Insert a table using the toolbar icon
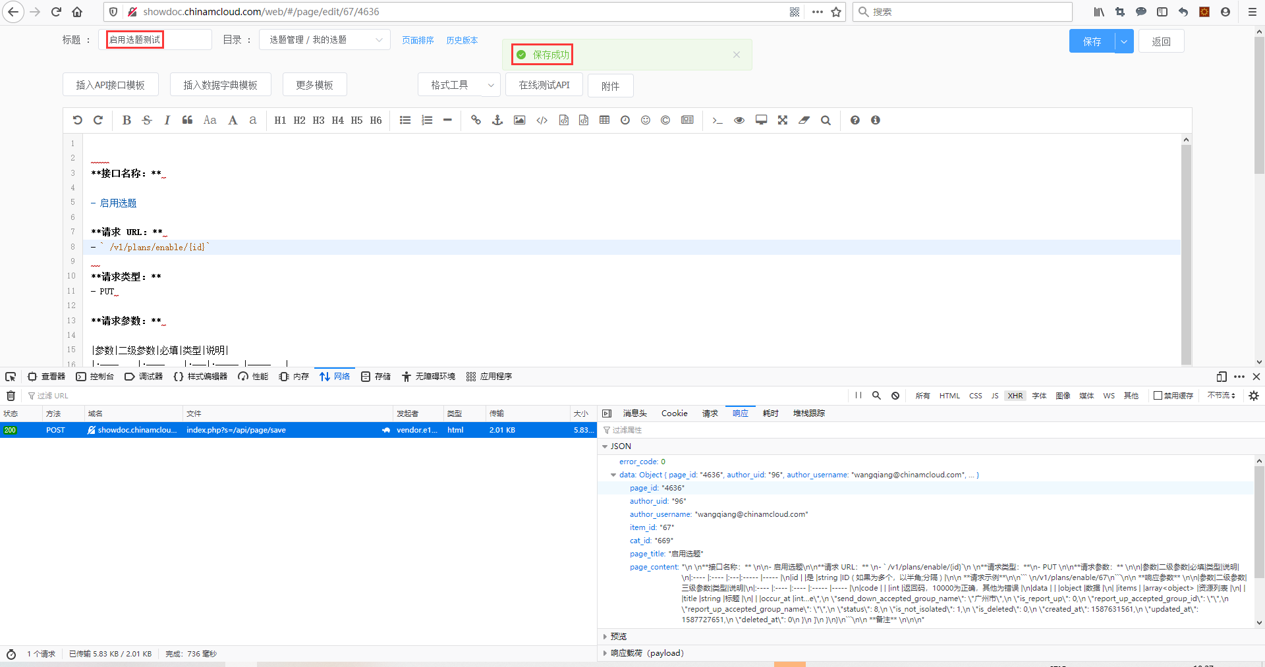Screen dimensions: 1265x667 (x=604, y=120)
